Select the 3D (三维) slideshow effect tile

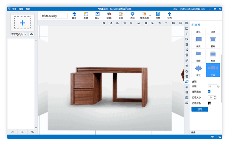coord(213,70)
